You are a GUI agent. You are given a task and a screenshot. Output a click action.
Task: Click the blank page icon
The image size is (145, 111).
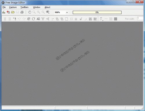[x=66, y=19]
